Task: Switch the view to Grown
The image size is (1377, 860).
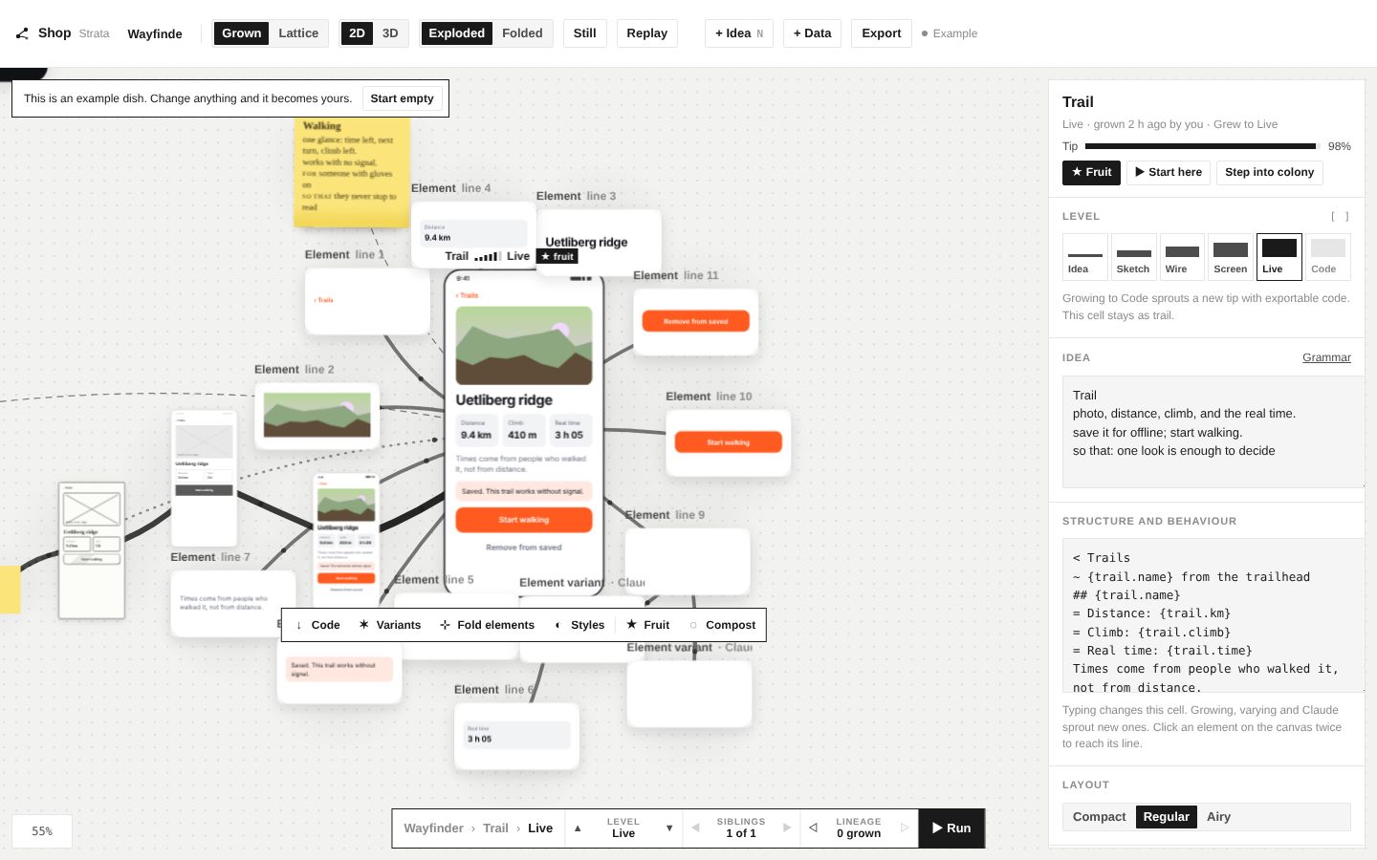Action: 241,33
